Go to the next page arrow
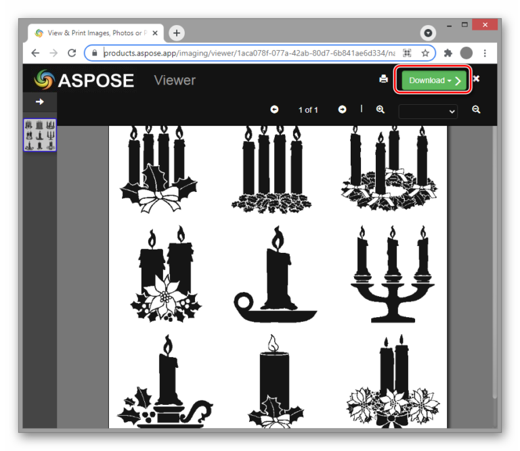The image size is (520, 451). pos(342,110)
